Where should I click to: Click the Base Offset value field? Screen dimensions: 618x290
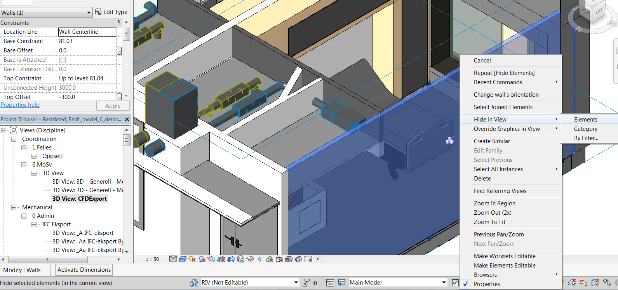pyautogui.click(x=87, y=50)
